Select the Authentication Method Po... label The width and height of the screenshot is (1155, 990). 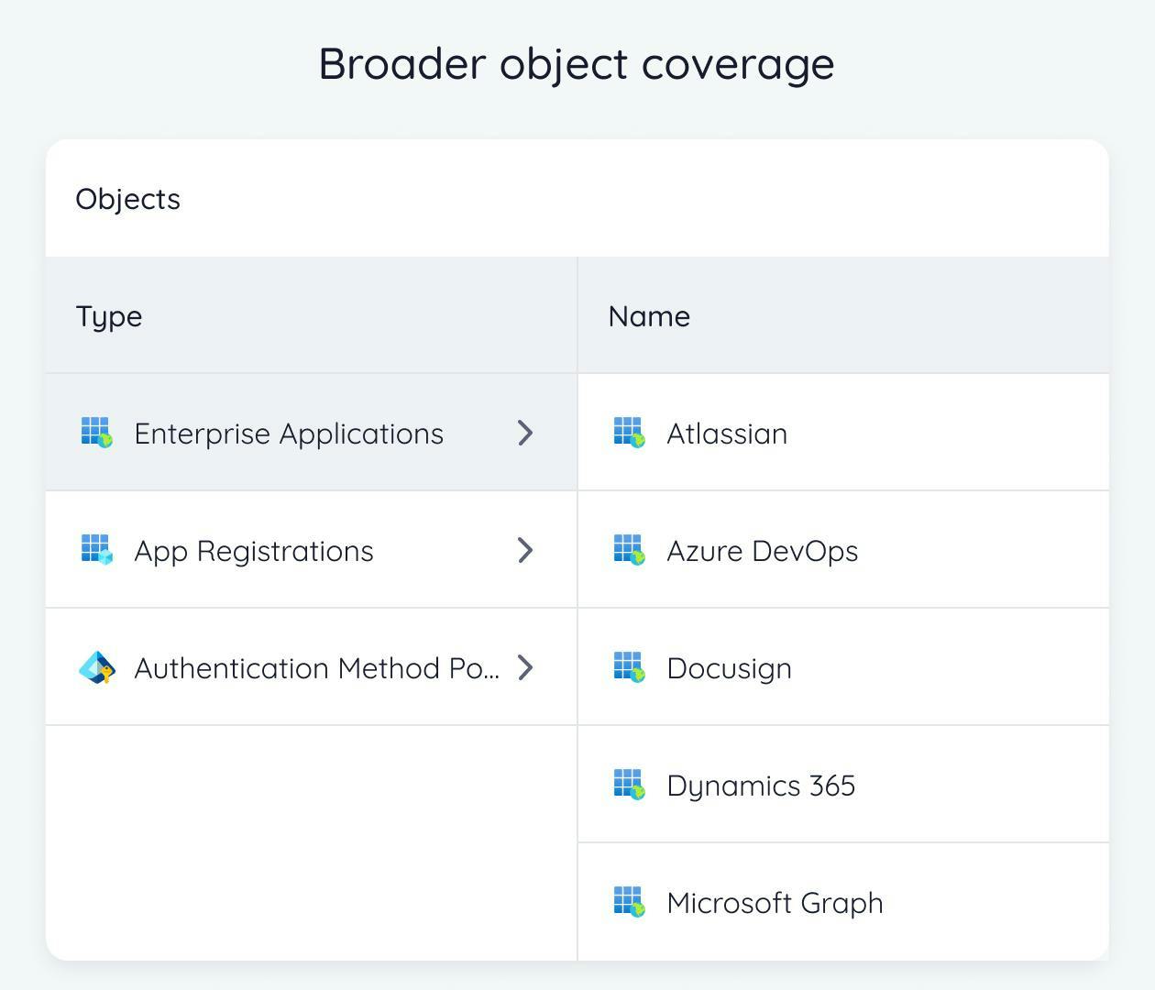coord(317,668)
